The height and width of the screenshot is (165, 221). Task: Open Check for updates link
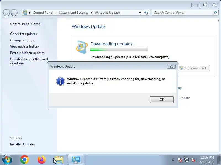(23, 34)
